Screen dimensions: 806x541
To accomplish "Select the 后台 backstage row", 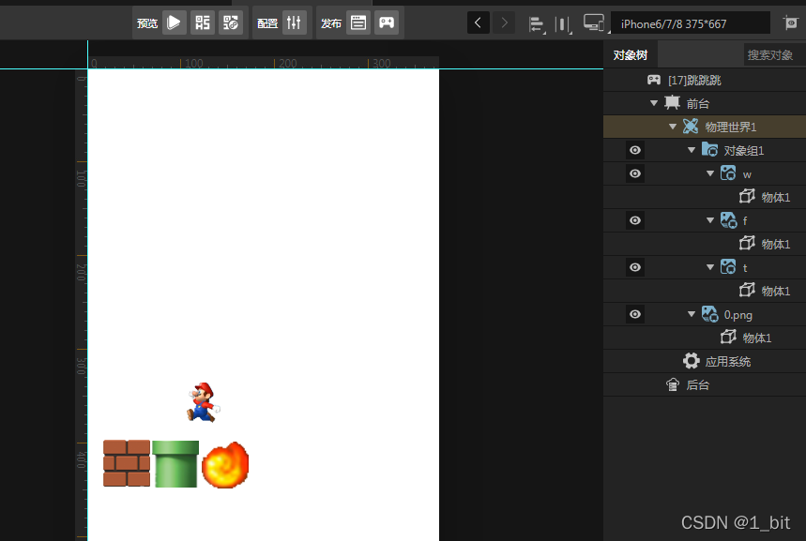I will tap(705, 384).
